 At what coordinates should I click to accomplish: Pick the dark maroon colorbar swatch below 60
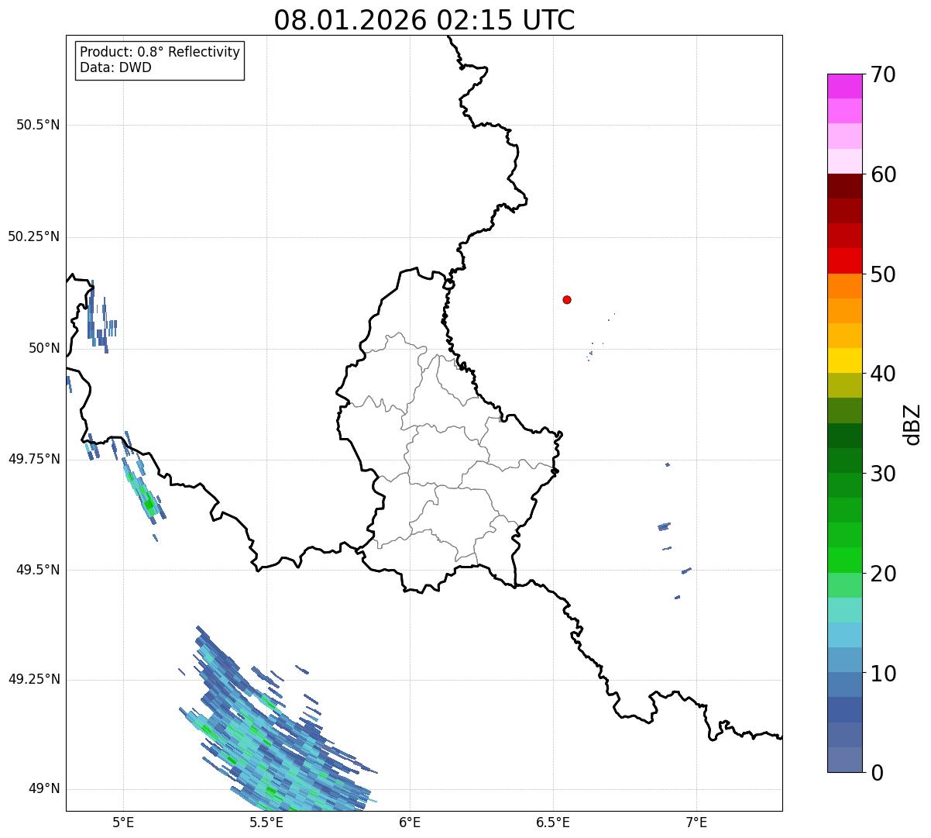844,186
